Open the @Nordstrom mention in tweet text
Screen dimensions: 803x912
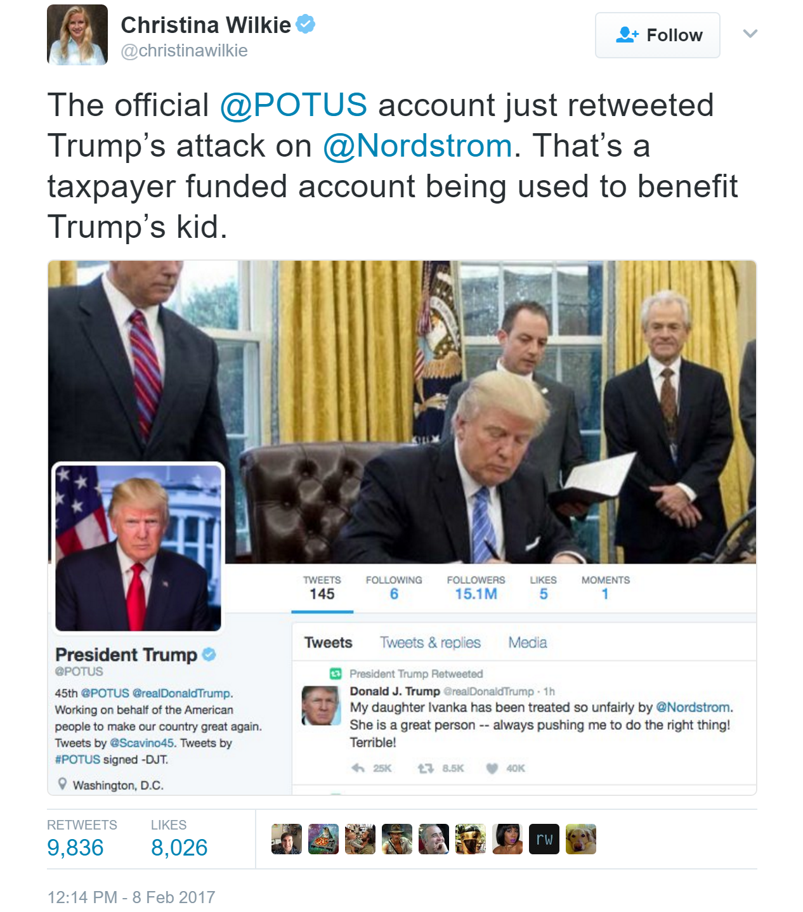tap(417, 146)
